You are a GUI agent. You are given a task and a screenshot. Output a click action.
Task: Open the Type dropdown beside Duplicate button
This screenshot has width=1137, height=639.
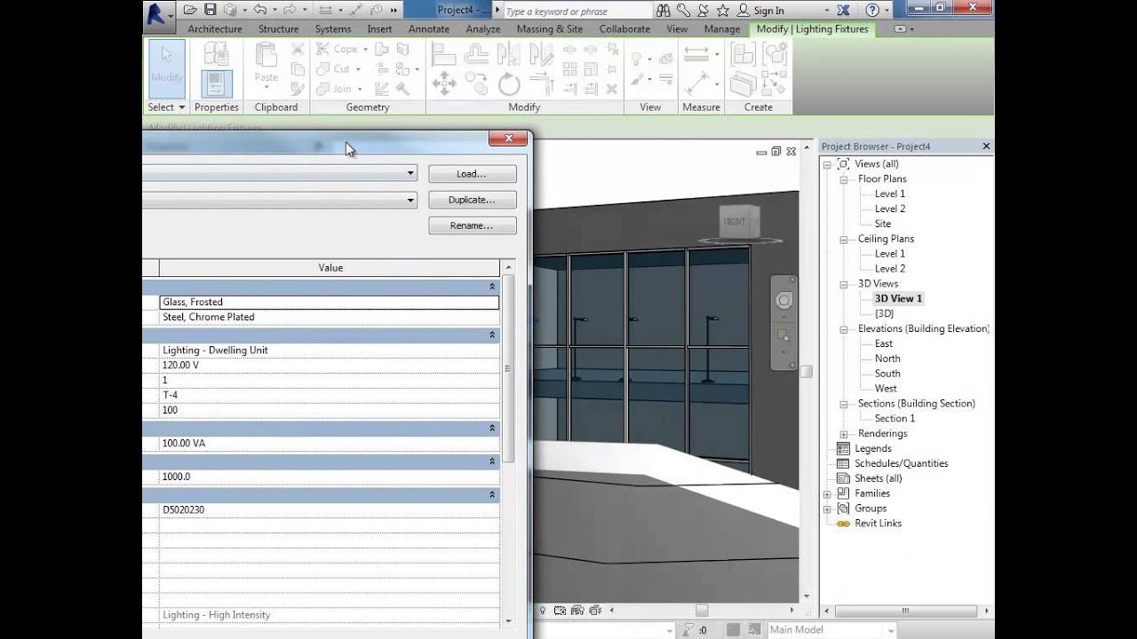[410, 200]
